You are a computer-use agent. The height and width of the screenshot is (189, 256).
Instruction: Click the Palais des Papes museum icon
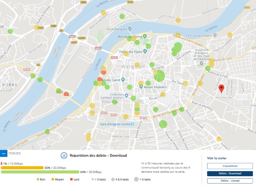click(145, 52)
